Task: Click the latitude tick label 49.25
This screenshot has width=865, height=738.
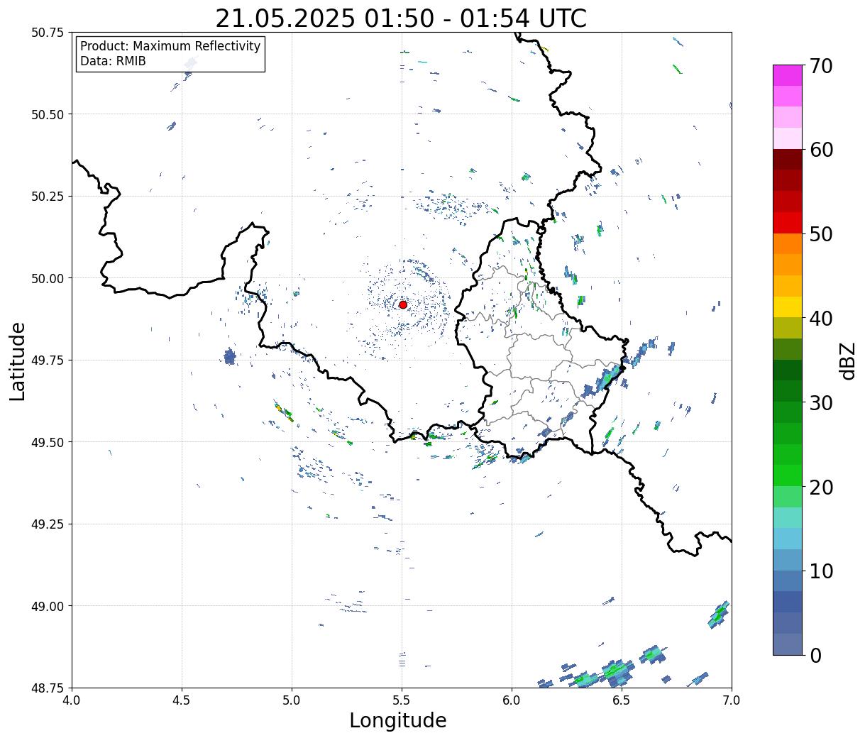Action: coord(48,524)
